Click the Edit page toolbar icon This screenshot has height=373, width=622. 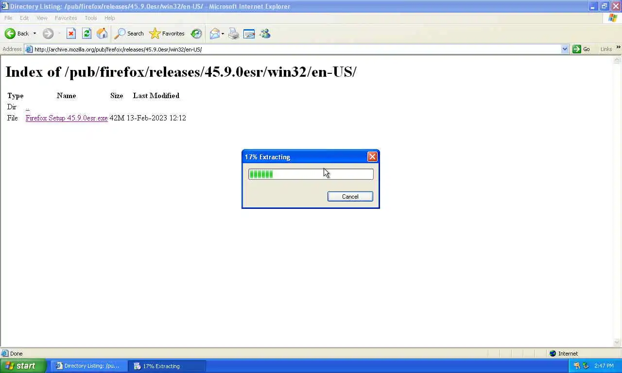pyautogui.click(x=249, y=34)
